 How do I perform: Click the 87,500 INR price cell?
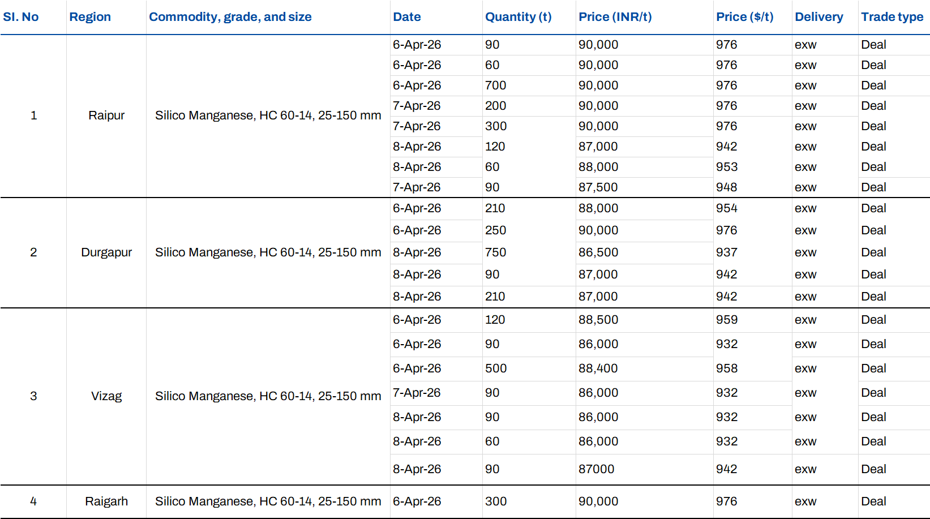598,187
